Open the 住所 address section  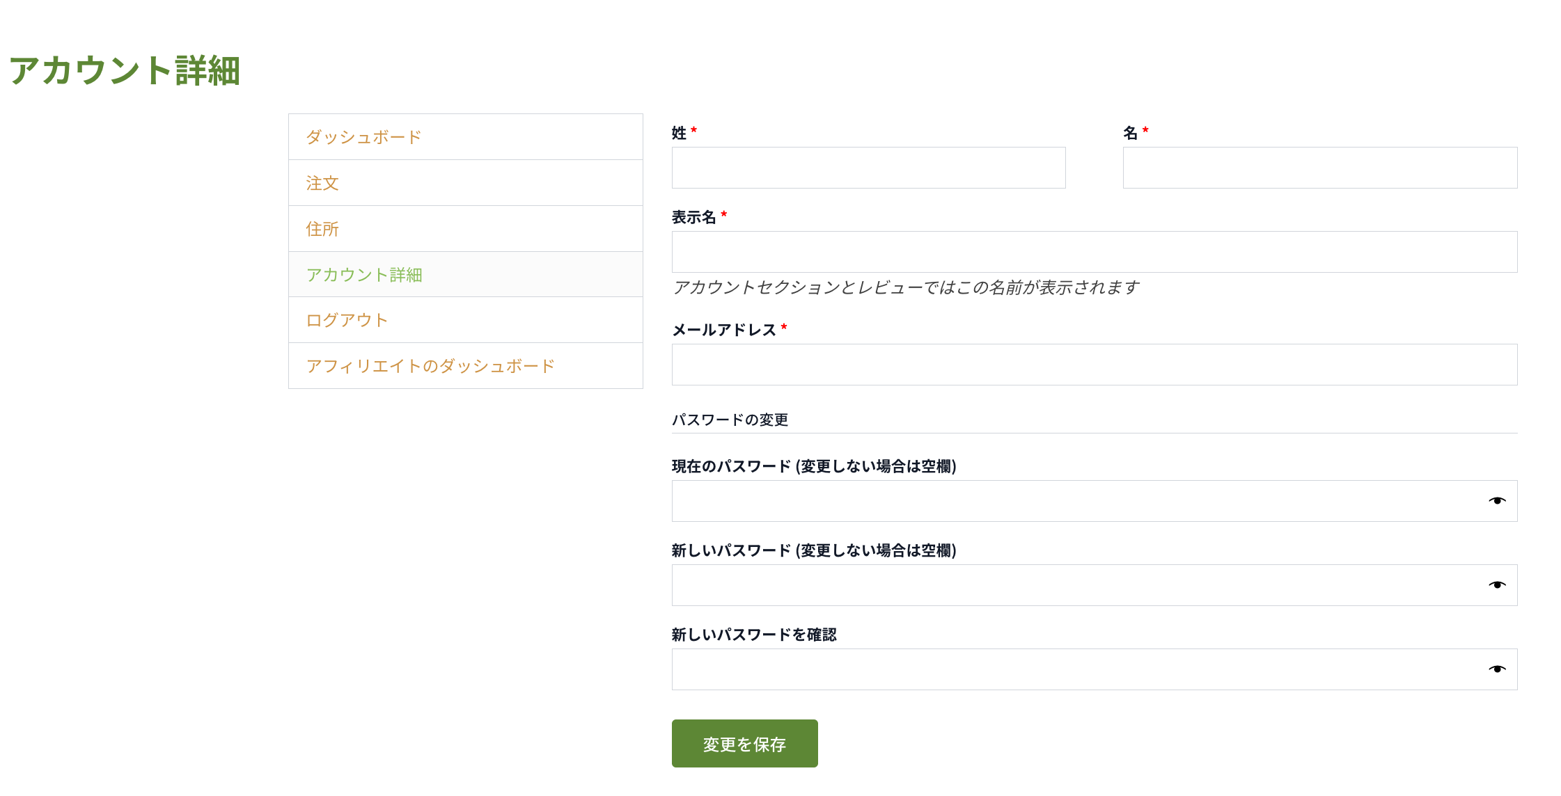tap(322, 229)
